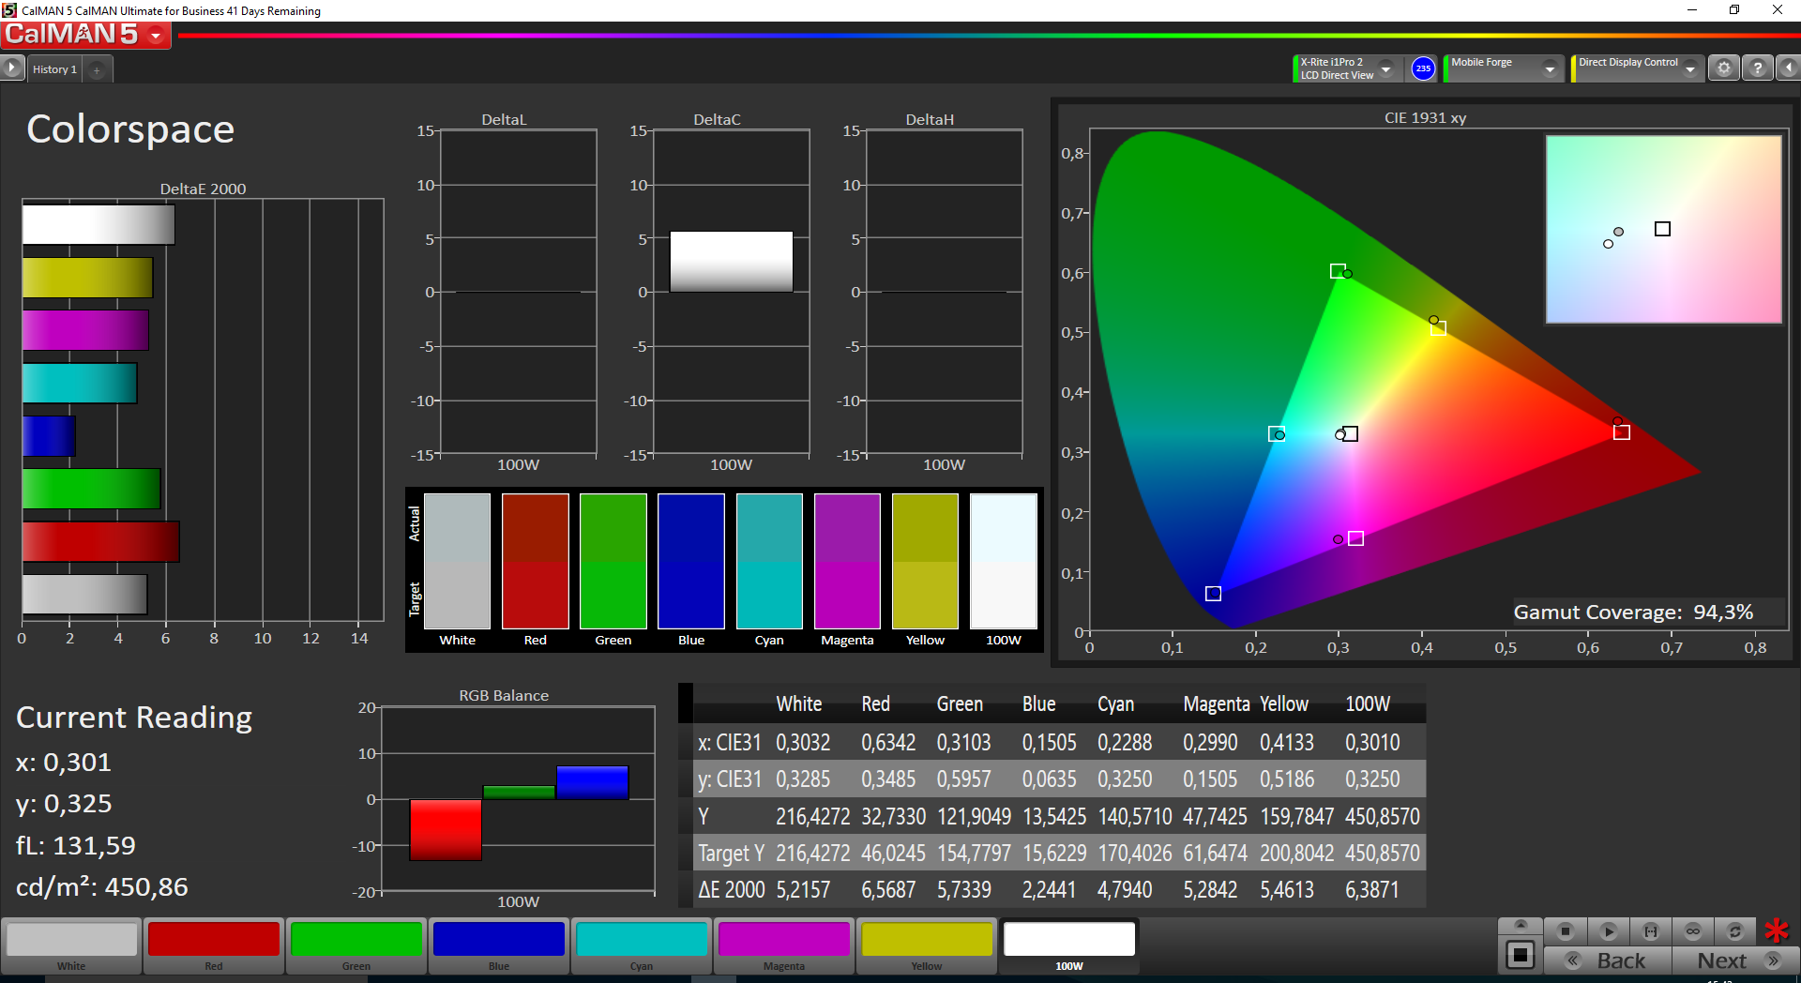
Task: Click the red DeltaE 2000 bar
Action: (100, 541)
